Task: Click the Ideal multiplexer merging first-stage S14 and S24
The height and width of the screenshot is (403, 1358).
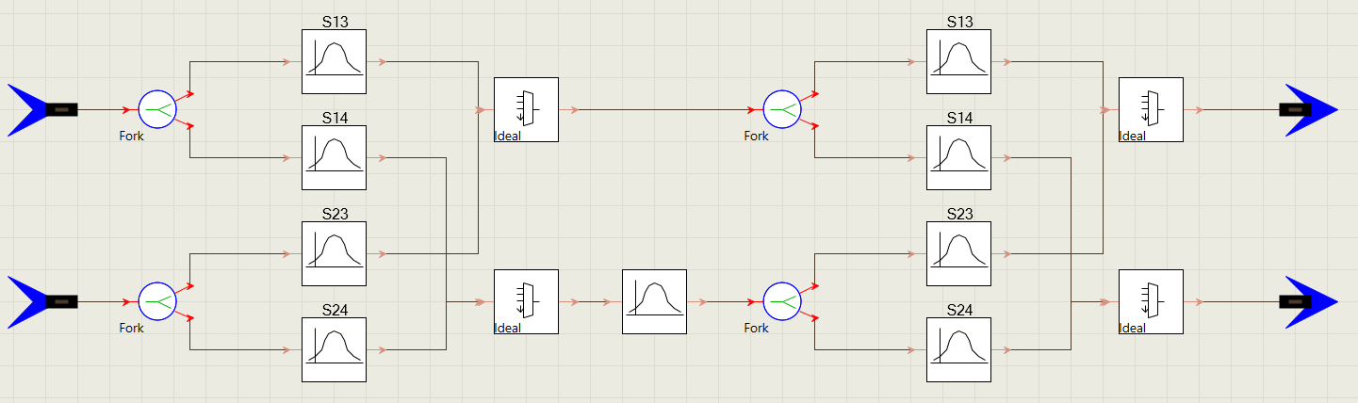Action: click(526, 302)
